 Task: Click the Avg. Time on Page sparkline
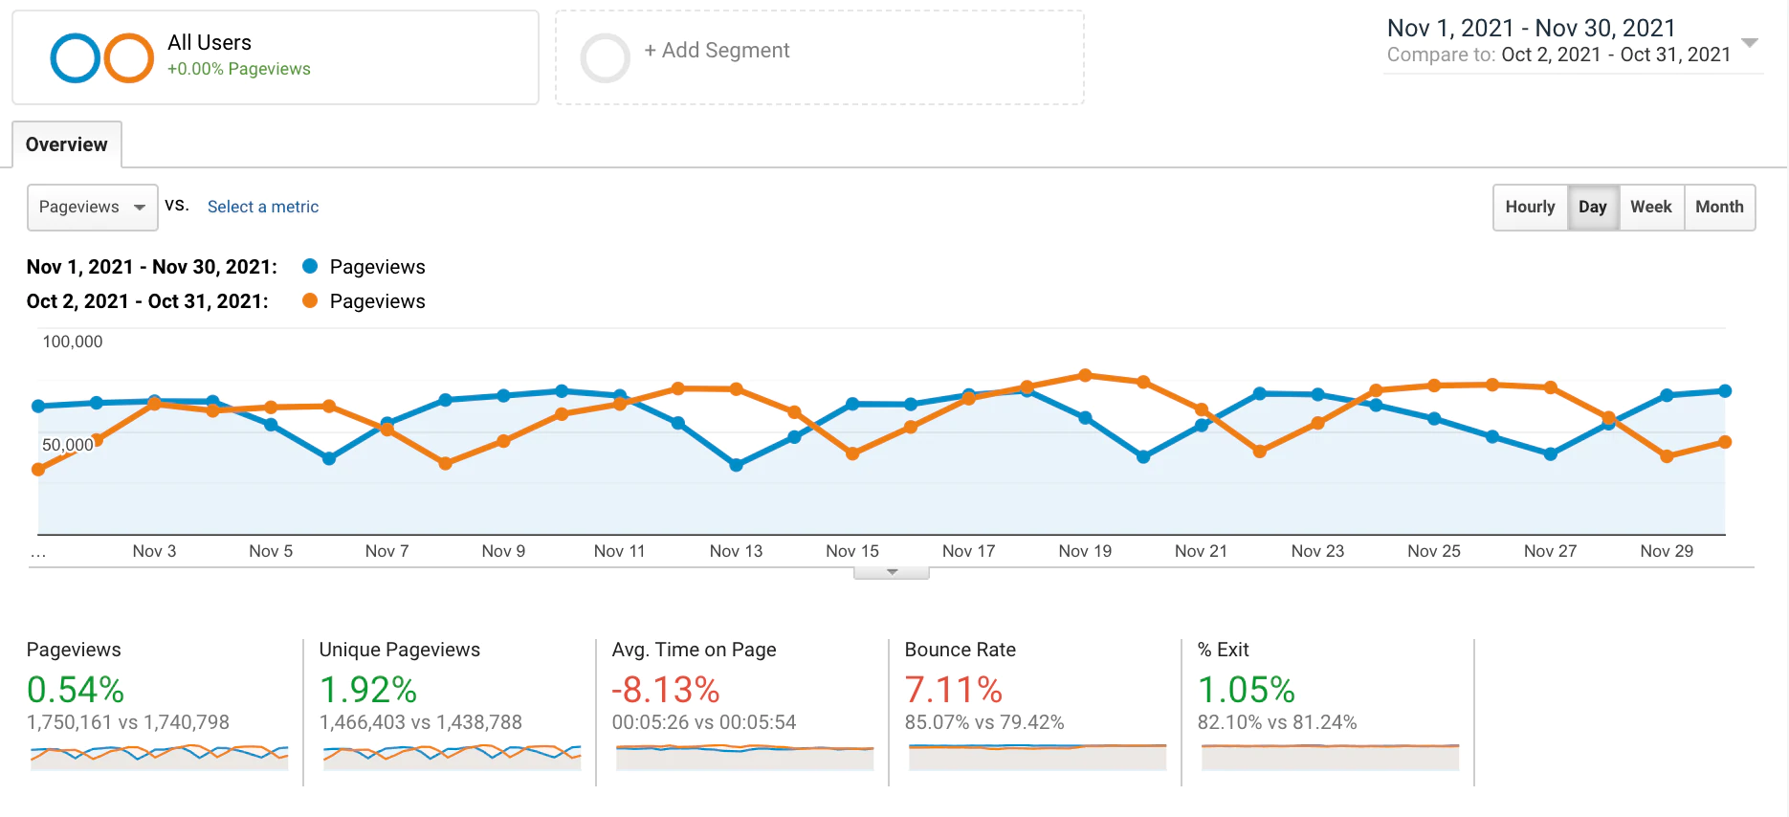[x=744, y=757]
